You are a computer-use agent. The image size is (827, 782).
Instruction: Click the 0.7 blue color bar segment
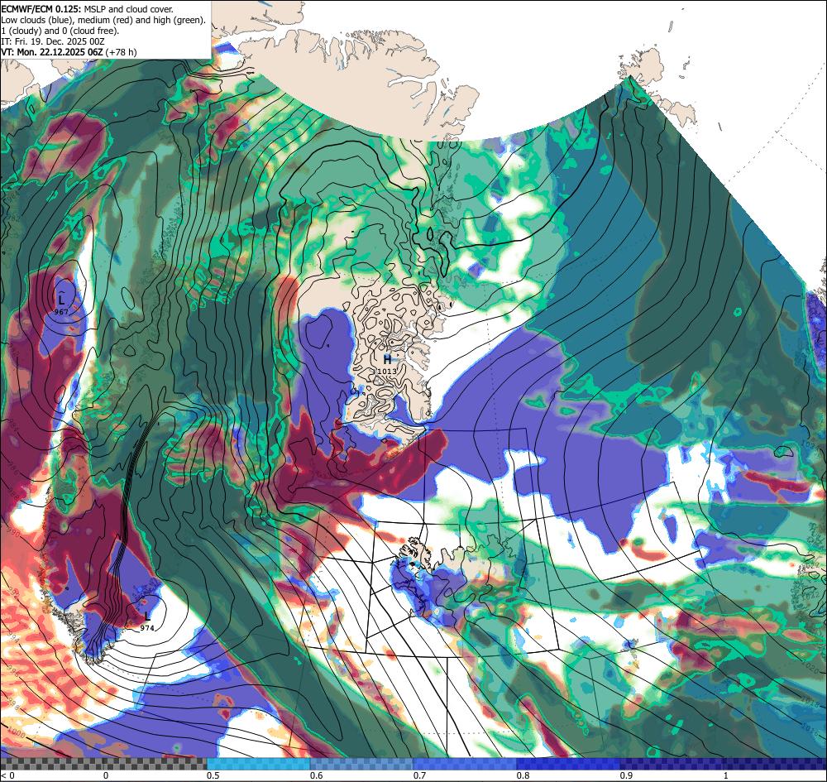click(x=464, y=764)
